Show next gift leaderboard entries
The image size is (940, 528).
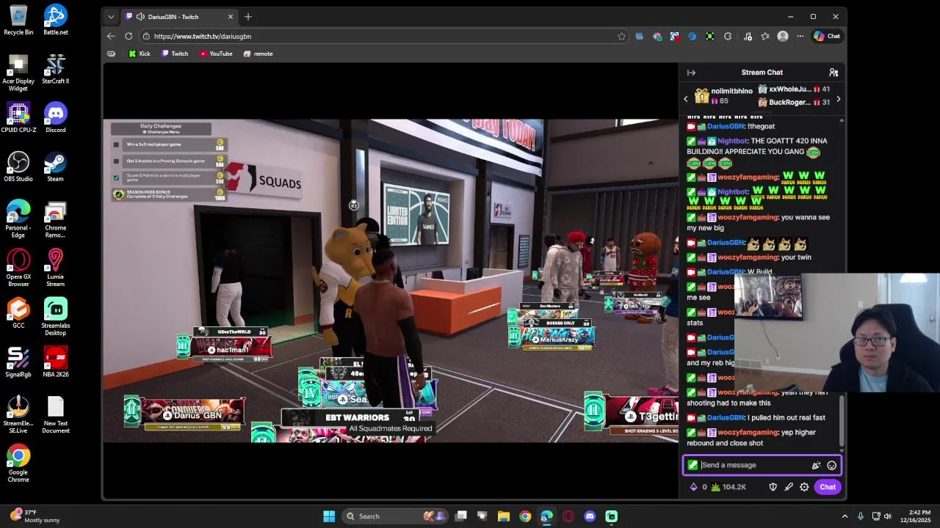click(x=838, y=99)
